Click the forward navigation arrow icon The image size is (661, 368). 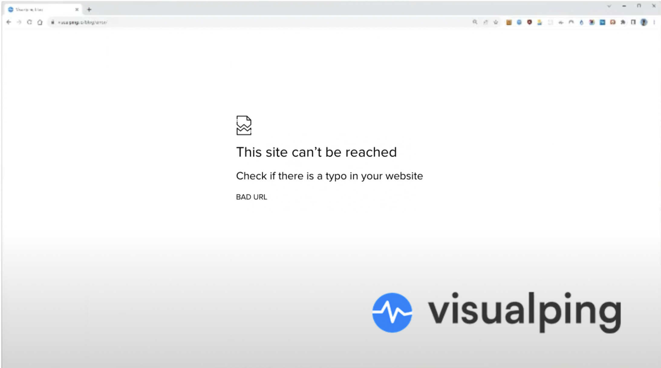coord(18,22)
